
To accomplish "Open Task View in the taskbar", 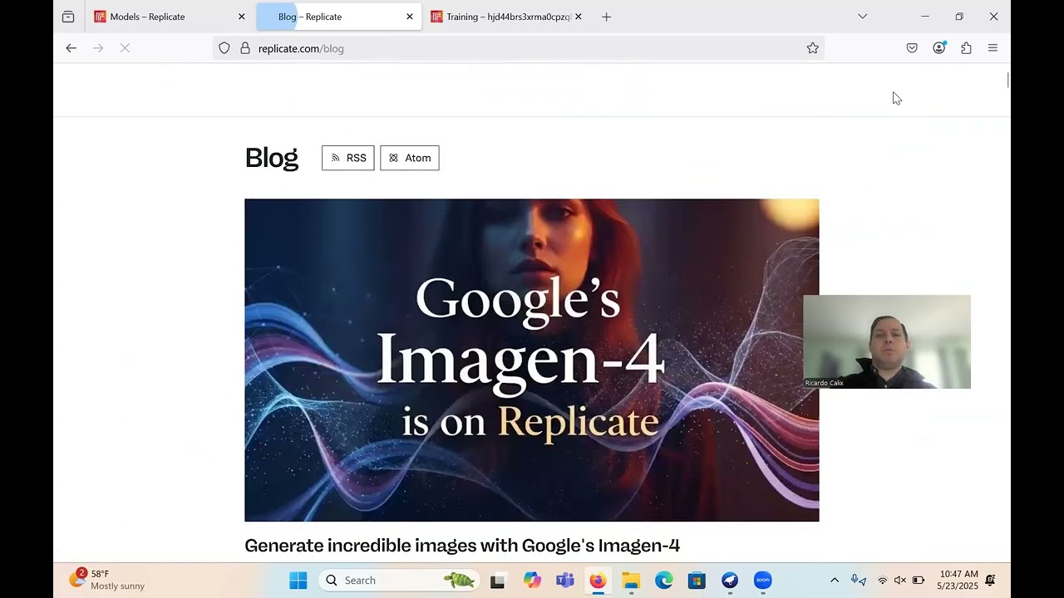I will tap(498, 581).
